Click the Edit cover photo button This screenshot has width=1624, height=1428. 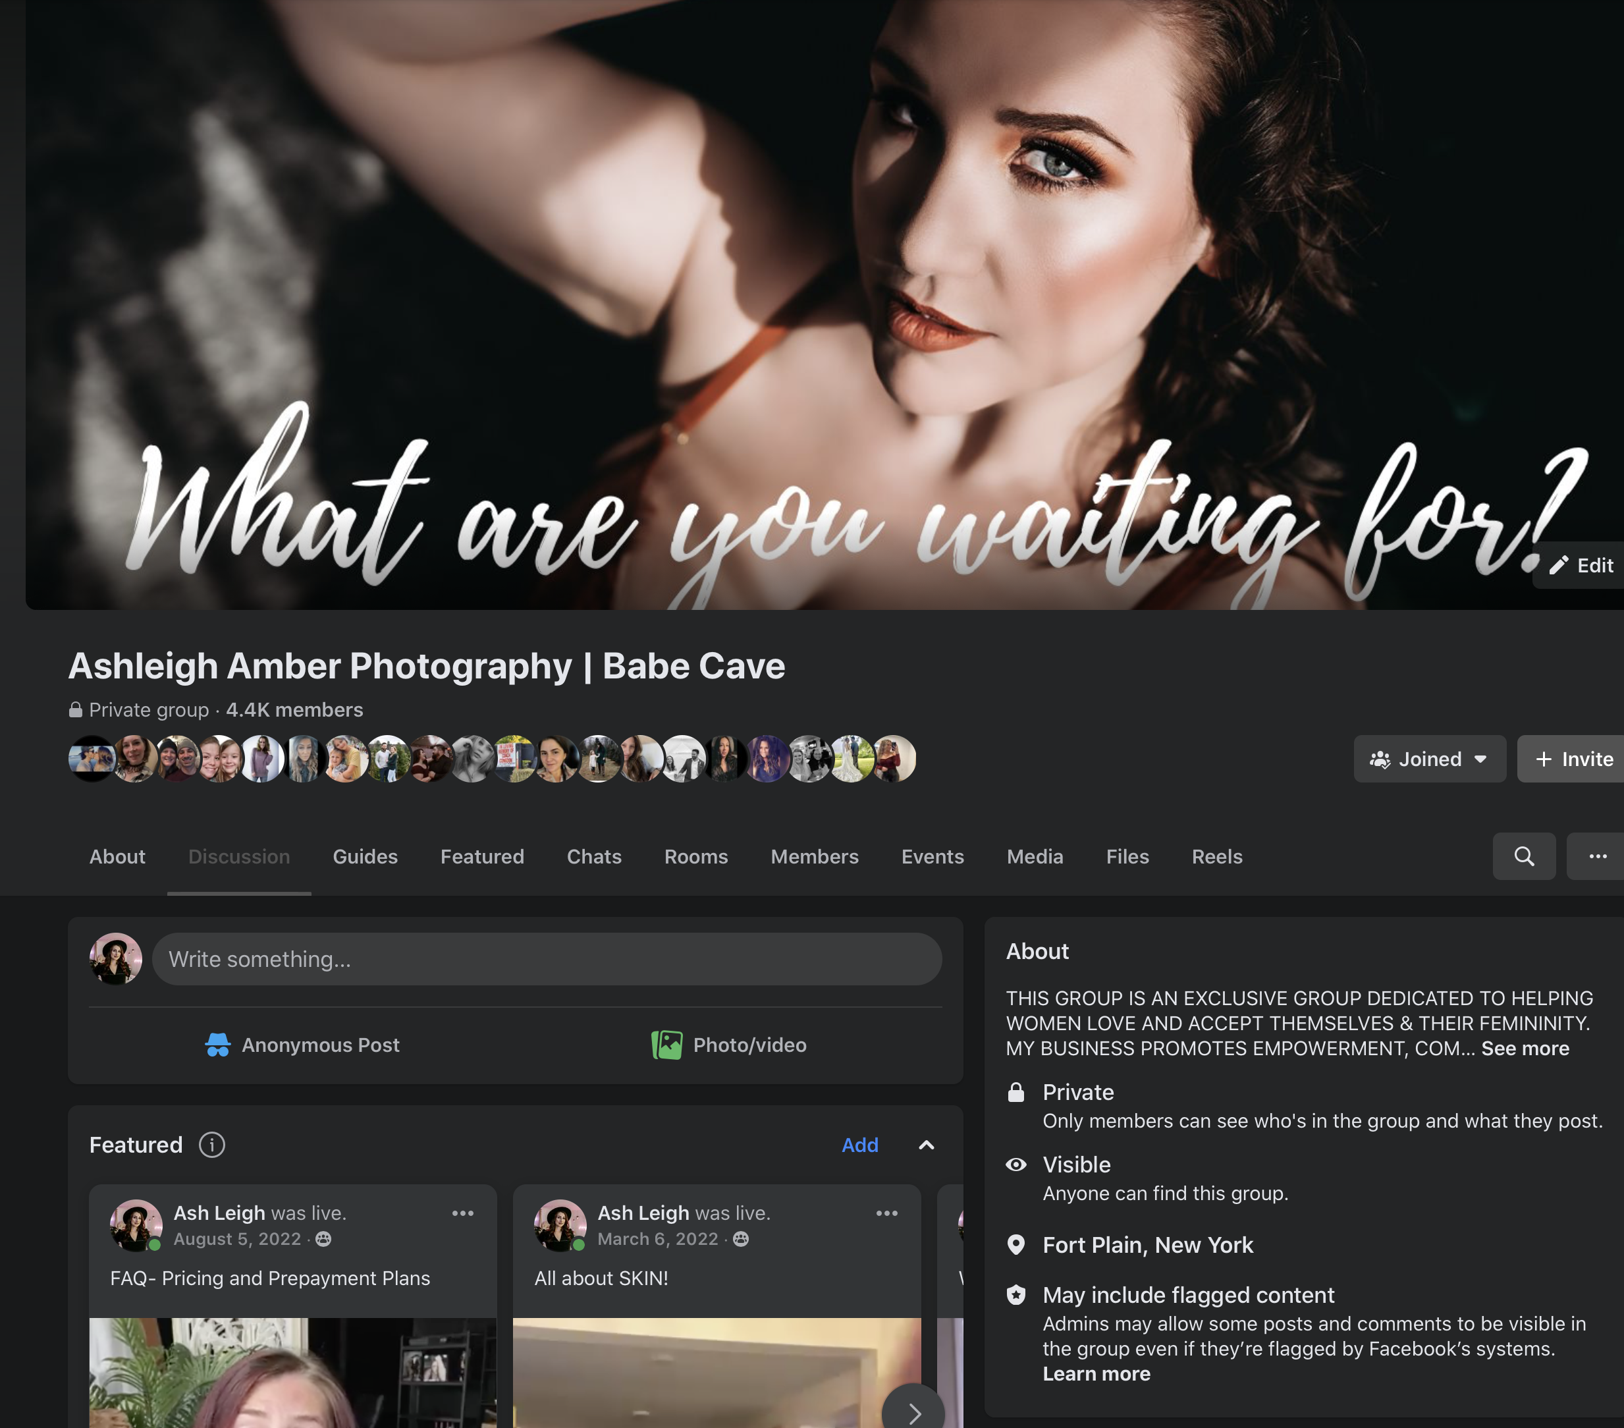pos(1581,565)
